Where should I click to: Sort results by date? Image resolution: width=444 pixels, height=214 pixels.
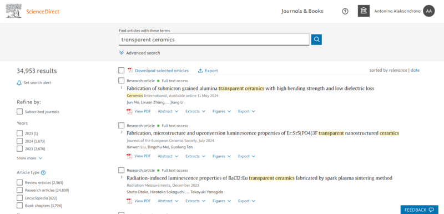[x=415, y=70]
